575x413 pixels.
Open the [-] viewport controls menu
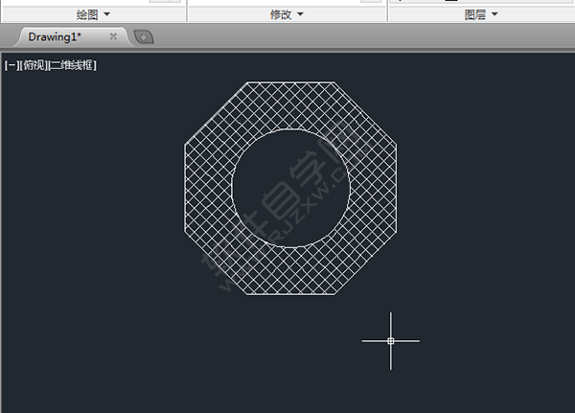(x=11, y=66)
